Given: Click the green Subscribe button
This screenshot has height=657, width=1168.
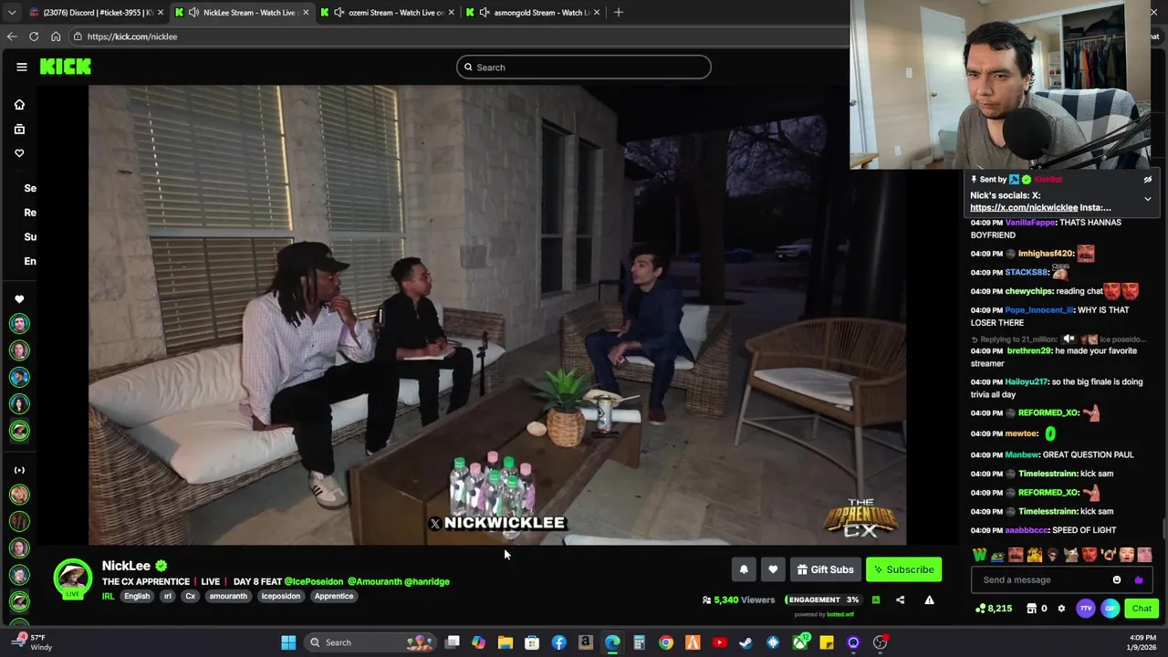Looking at the screenshot, I should coord(903,569).
